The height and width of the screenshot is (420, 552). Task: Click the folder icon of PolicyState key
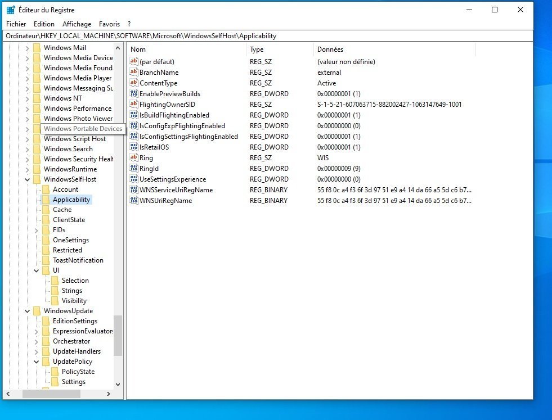click(x=55, y=372)
